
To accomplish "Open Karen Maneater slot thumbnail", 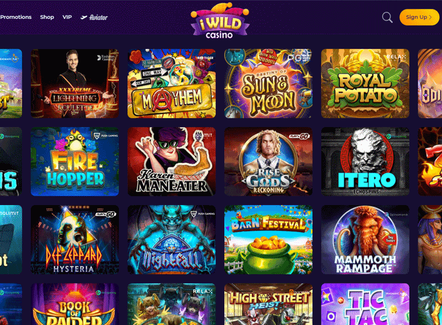I will (172, 161).
